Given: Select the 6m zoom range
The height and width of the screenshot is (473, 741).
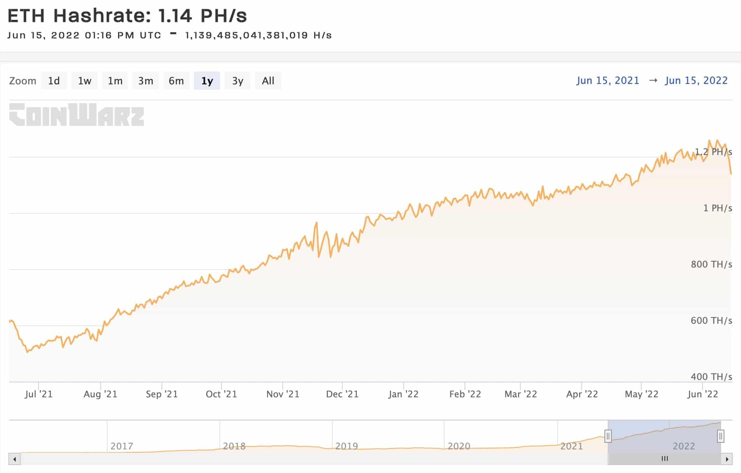Looking at the screenshot, I should click(x=176, y=81).
